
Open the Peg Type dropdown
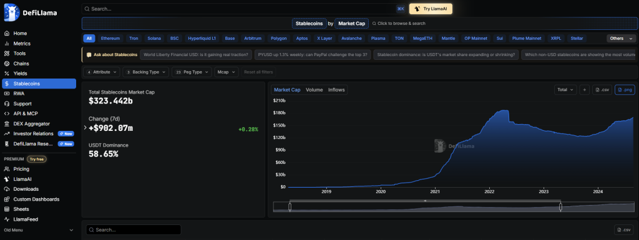tap(192, 72)
